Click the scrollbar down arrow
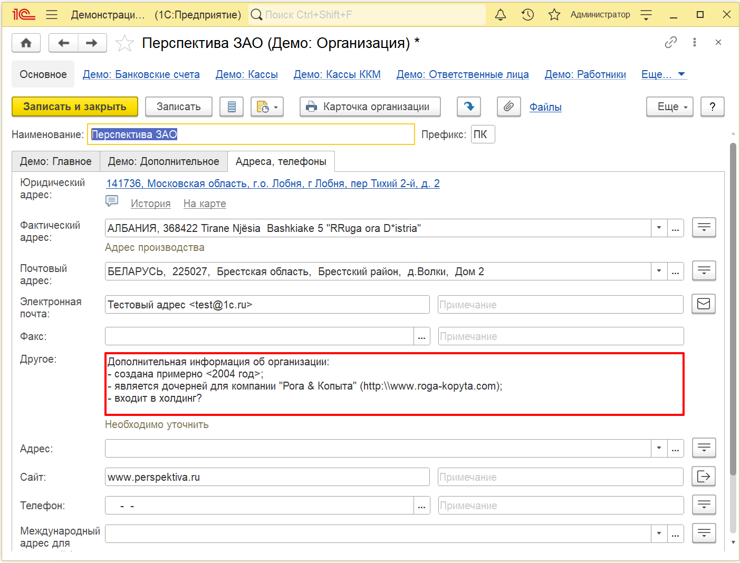740x563 pixels. coord(733,542)
